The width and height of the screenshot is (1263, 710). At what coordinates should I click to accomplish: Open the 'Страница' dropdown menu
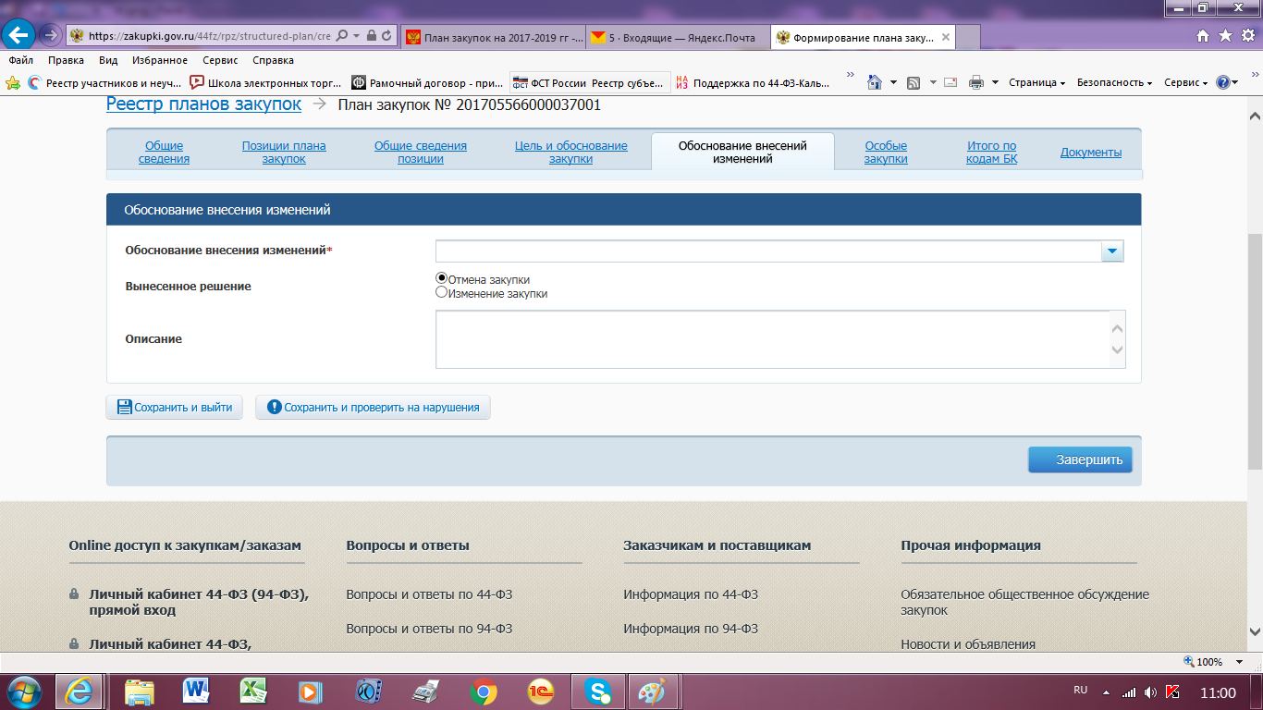[x=1036, y=82]
